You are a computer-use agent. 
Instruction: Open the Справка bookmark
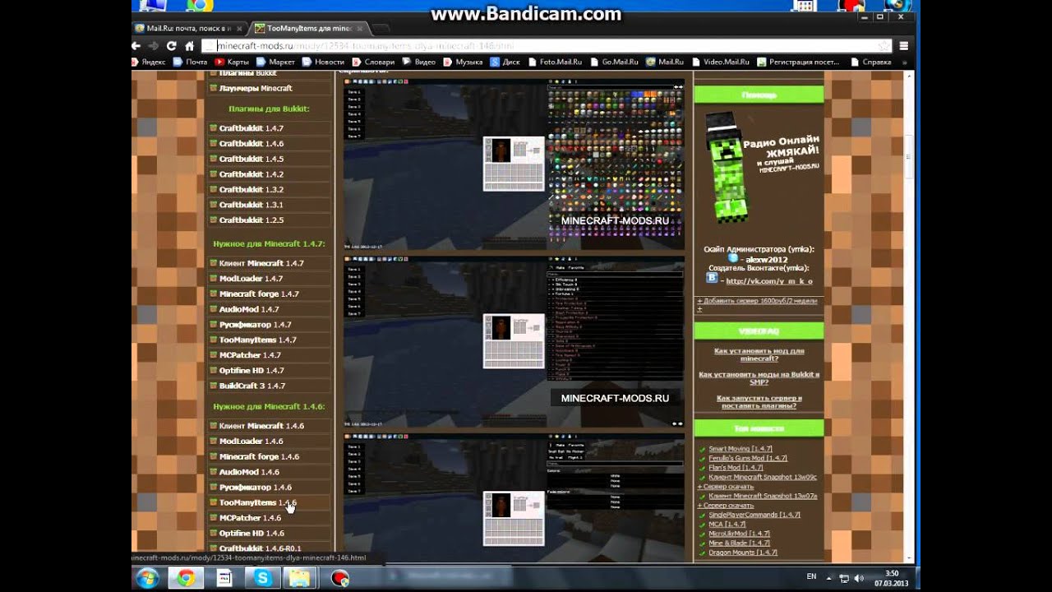[x=871, y=62]
